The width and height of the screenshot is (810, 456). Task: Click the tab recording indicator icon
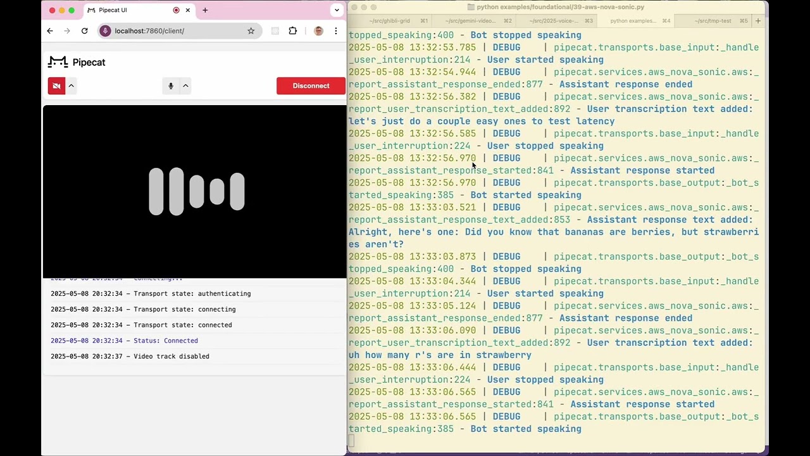click(176, 10)
